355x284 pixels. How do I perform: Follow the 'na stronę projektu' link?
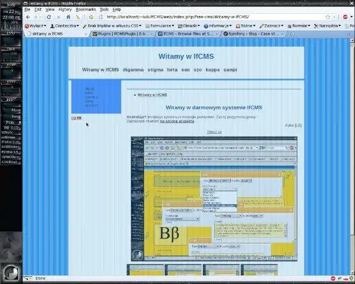click(177, 121)
